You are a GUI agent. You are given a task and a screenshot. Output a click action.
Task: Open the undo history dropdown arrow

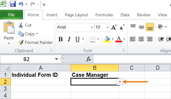(26, 4)
